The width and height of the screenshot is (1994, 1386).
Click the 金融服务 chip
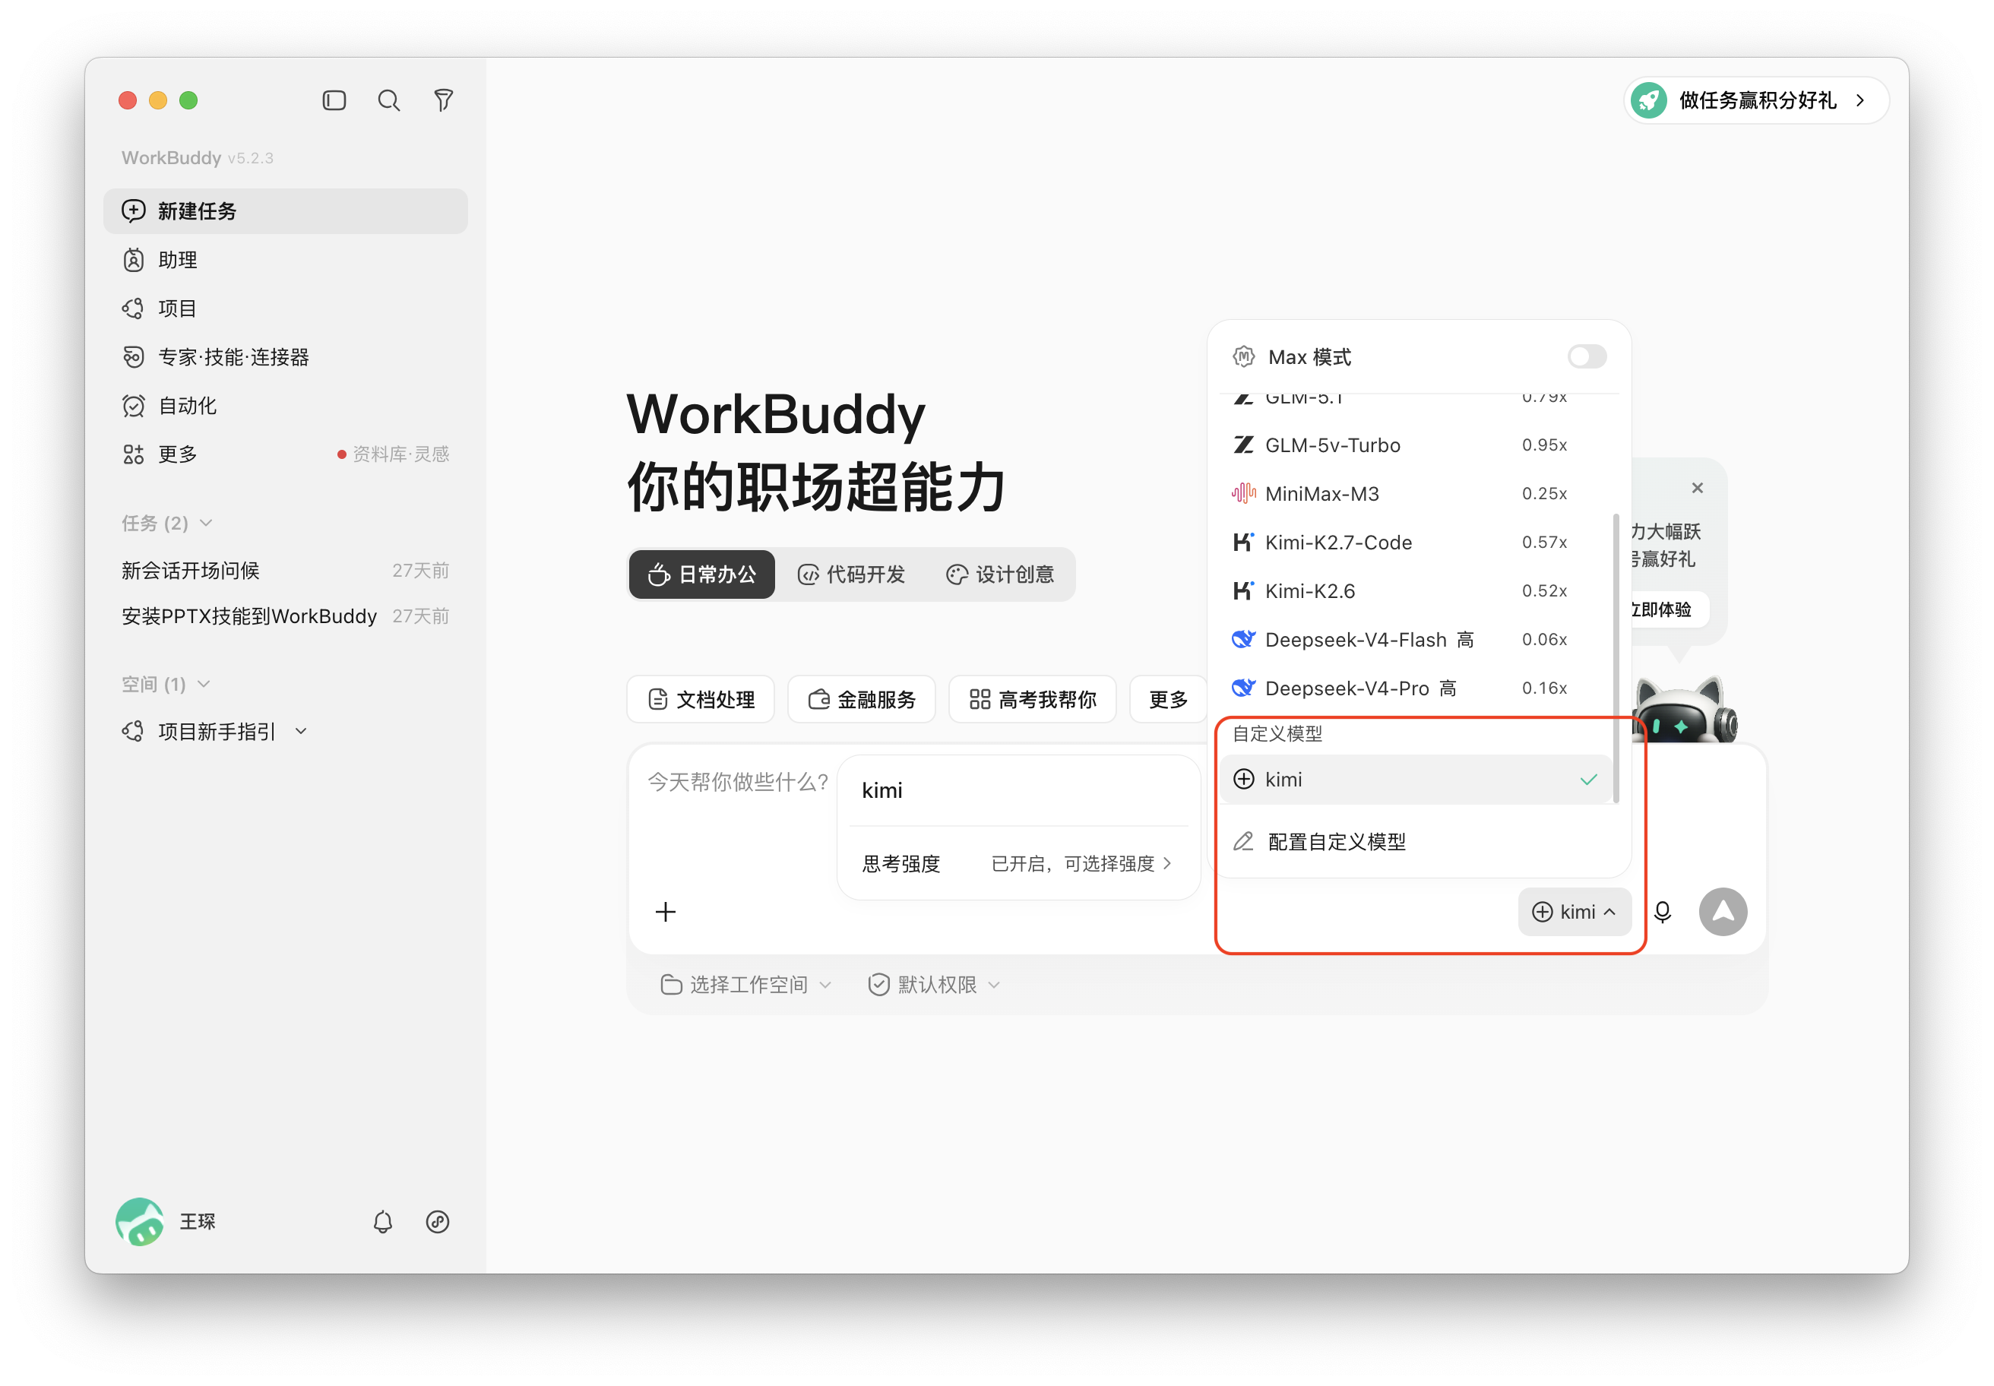tap(862, 700)
